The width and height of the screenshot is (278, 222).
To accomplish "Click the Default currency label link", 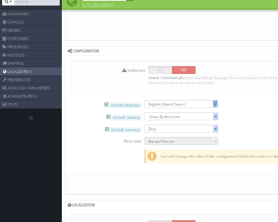I will coord(126,130).
